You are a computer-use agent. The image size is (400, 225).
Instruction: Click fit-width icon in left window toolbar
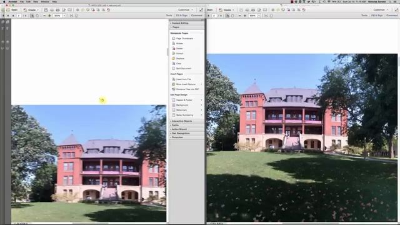71,16
